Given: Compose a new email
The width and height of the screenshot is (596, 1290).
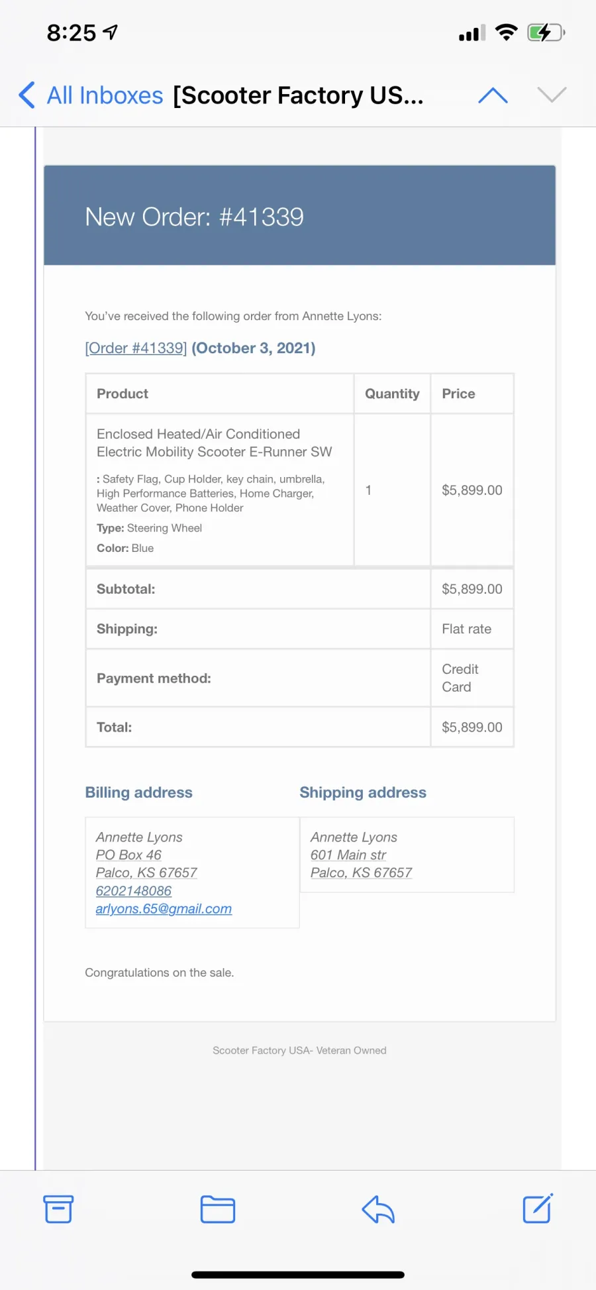Looking at the screenshot, I should 537,1209.
